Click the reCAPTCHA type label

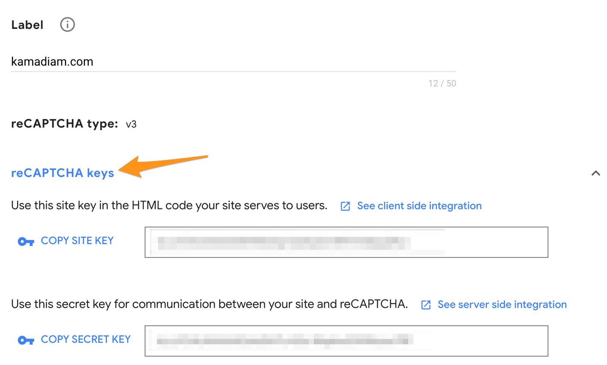(64, 124)
